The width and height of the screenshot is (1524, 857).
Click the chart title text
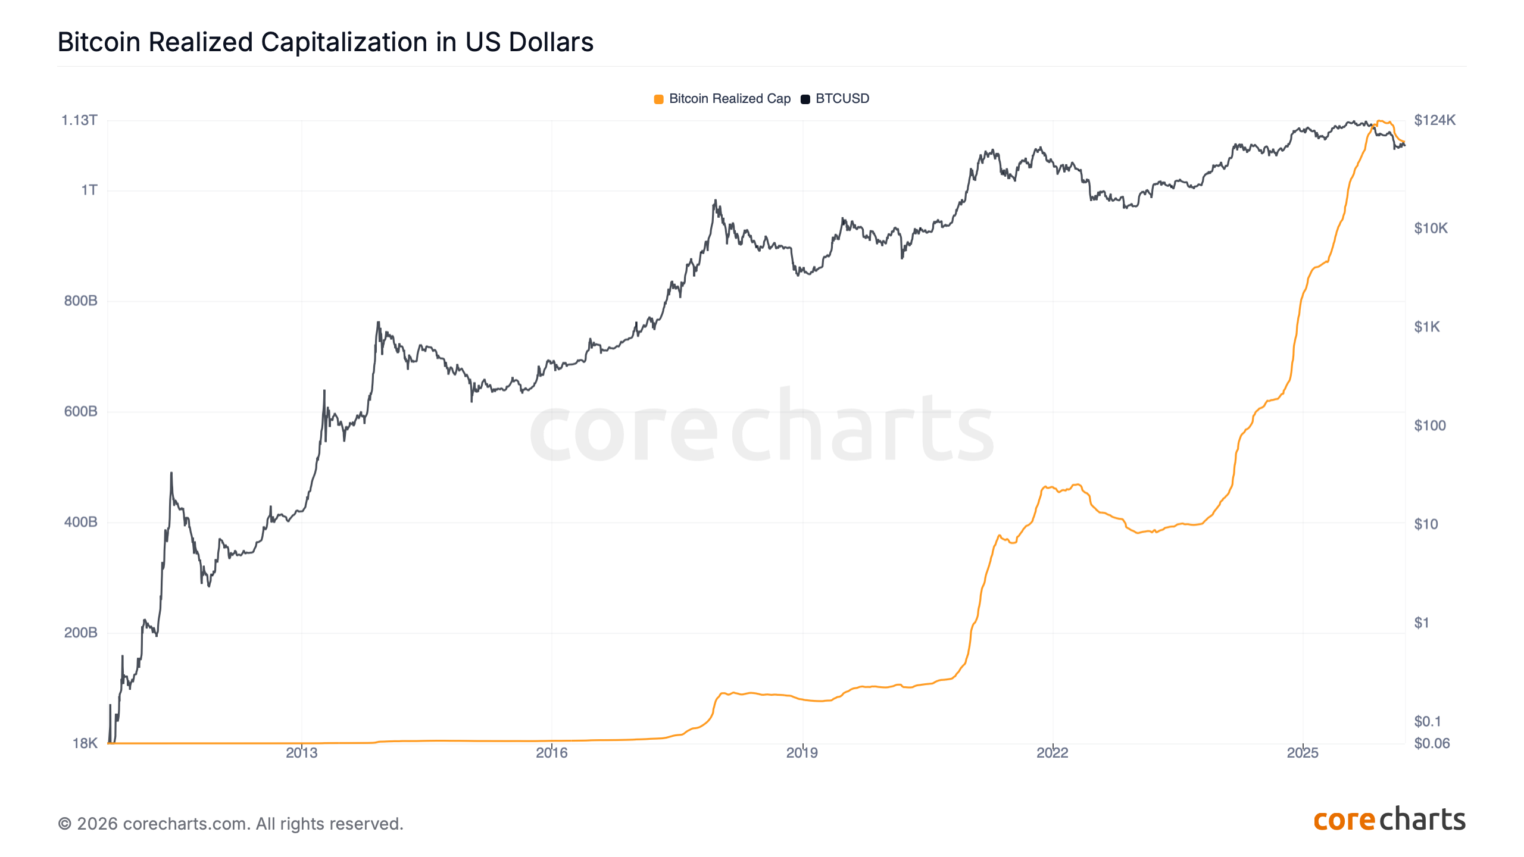tap(325, 42)
